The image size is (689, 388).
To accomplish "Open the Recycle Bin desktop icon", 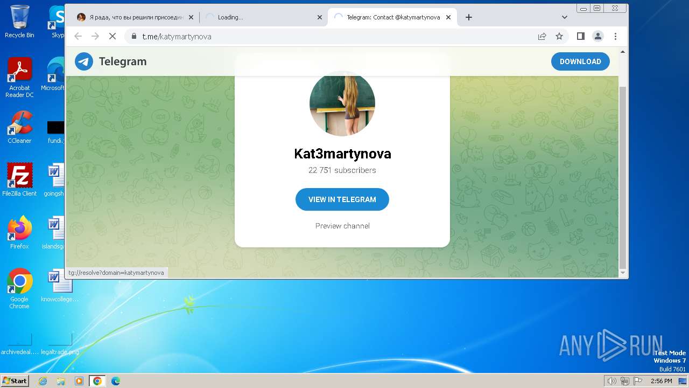I will (19, 22).
